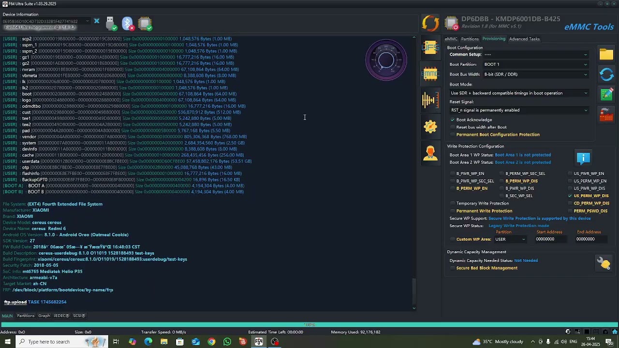Viewport: 619px width, 348px height.
Task: Click the ftp.upload link in the log
Action: [15, 302]
